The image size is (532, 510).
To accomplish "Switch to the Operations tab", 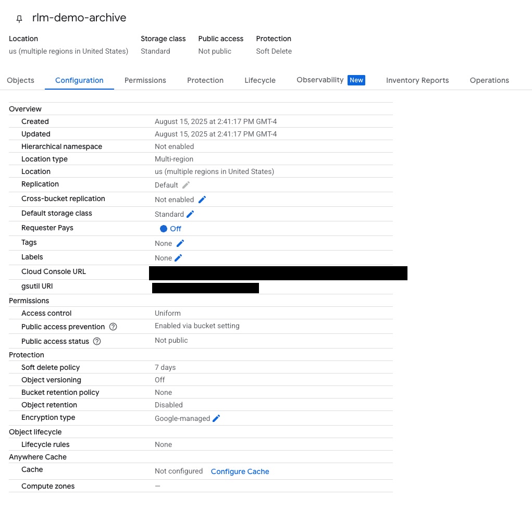I will [489, 80].
